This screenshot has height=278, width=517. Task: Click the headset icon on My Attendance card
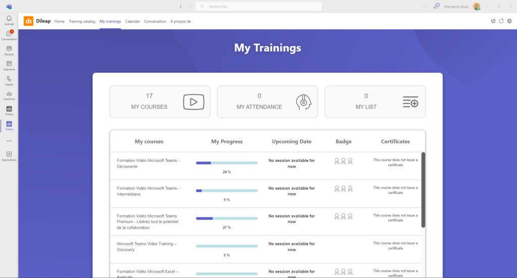(x=303, y=102)
